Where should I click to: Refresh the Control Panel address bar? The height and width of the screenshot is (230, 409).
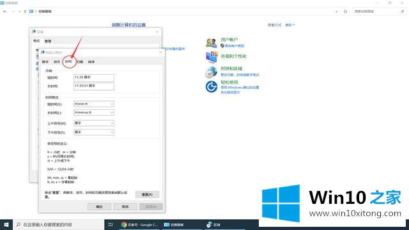pos(345,11)
